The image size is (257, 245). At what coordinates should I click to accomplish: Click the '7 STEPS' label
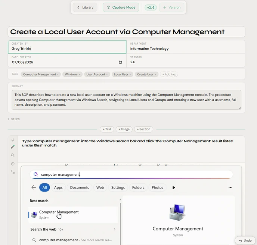tap(14, 119)
